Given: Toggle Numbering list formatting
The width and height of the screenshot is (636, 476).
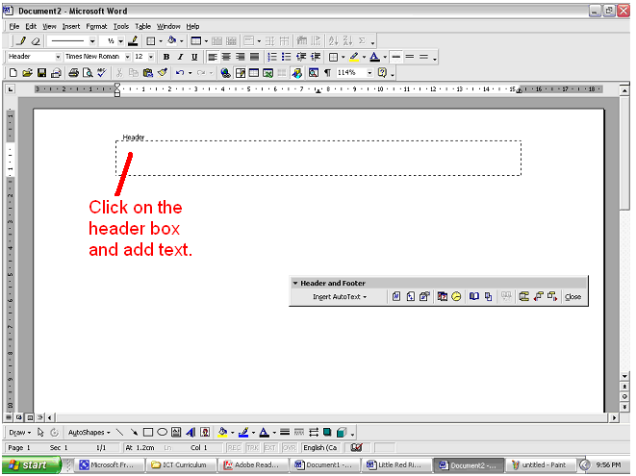Looking at the screenshot, I should pos(272,57).
